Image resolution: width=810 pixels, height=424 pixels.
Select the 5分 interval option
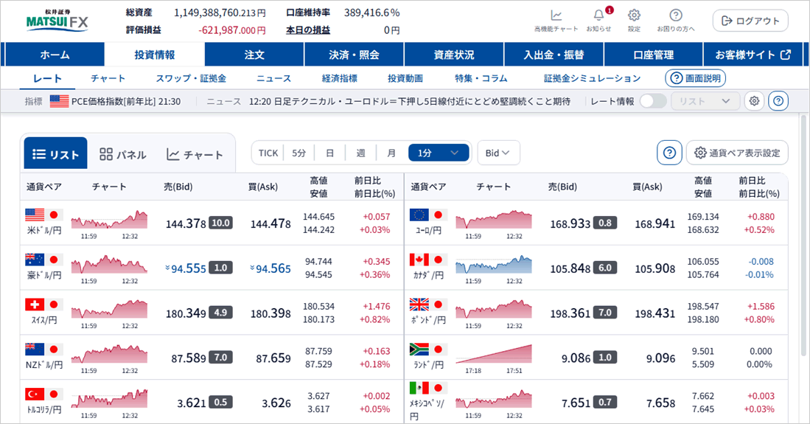[x=299, y=153]
